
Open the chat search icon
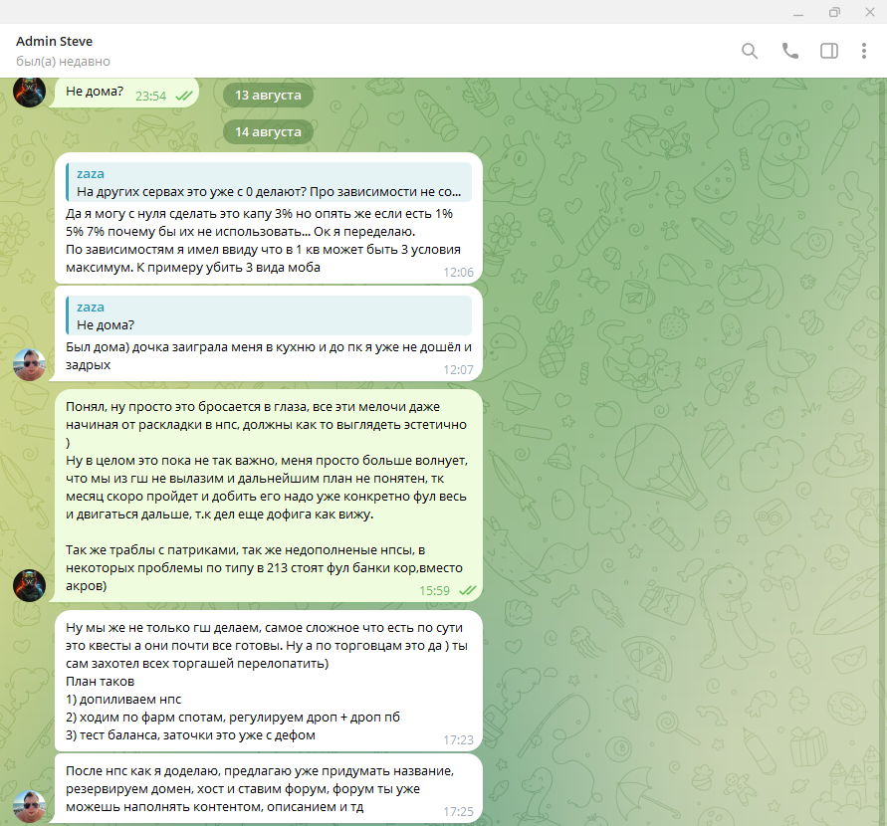tap(750, 51)
